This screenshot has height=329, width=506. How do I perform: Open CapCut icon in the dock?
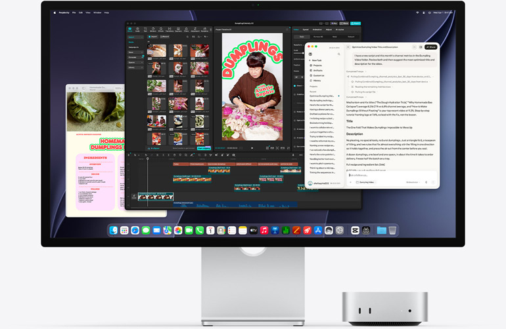(355, 230)
